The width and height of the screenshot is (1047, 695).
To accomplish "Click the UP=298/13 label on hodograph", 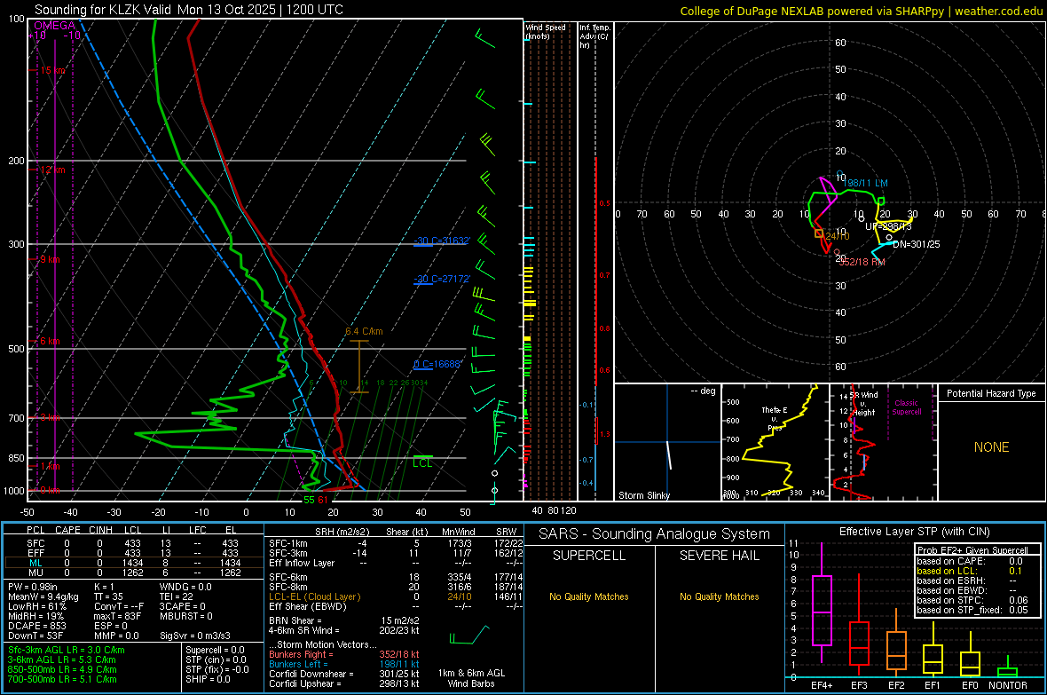I will point(888,226).
